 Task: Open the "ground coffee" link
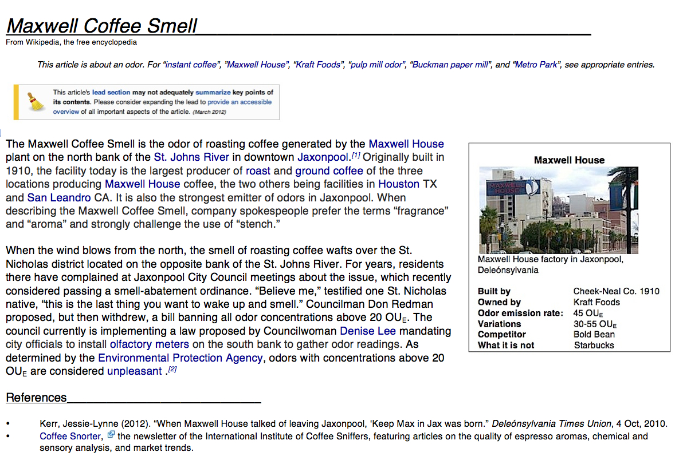click(x=329, y=170)
